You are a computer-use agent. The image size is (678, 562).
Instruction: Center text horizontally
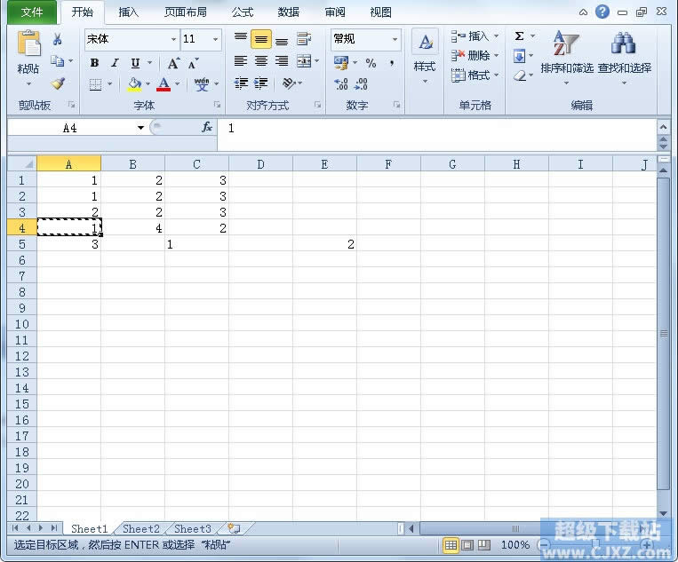point(260,61)
